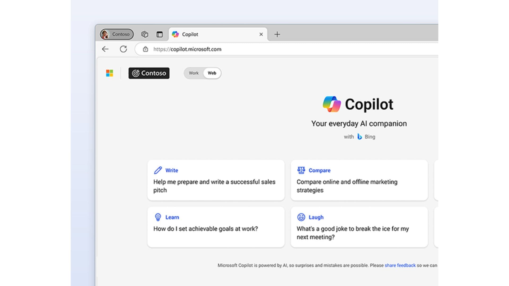
Task: Pick the Laugh ice-breaker joke card
Action: pos(359,227)
